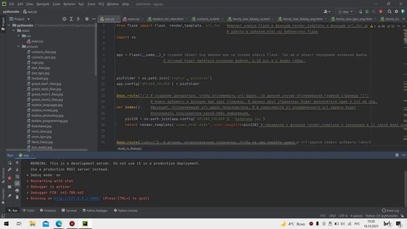The height and width of the screenshot is (229, 407).
Task: Open File Explorer from the taskbar
Action: pos(32,223)
